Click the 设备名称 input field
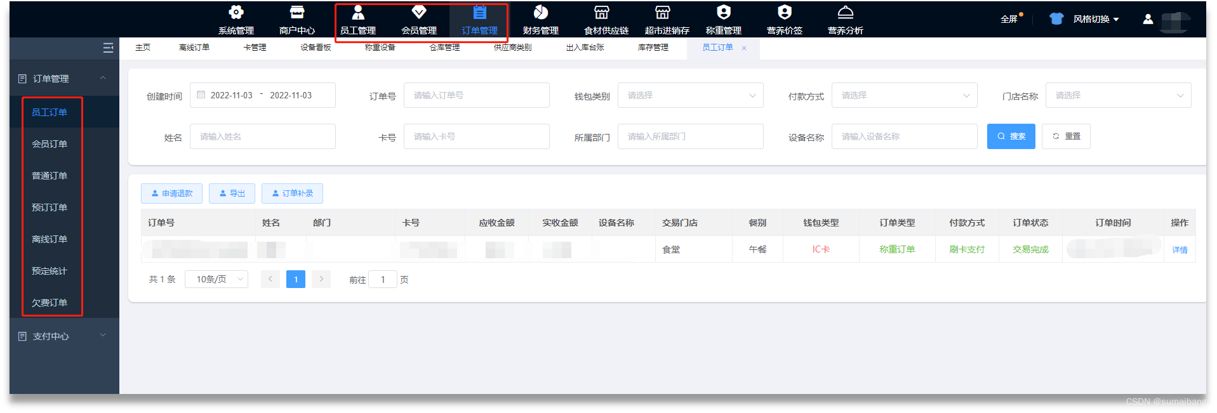This screenshot has width=1217, height=413. 905,136
